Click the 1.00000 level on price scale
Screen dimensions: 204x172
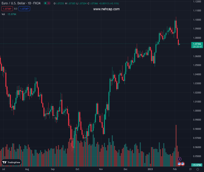pyautogui.click(x=197, y=111)
